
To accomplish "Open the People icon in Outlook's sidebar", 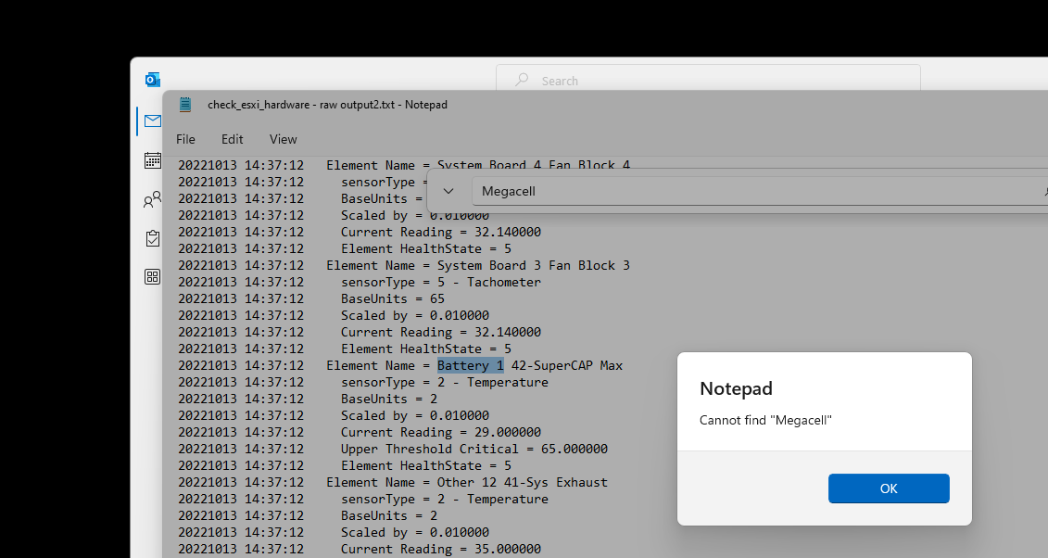I will 152,199.
